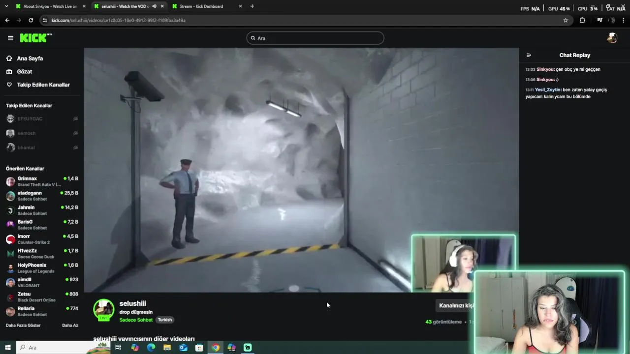Screen dimensions: 630x354
Task: Reload the current page
Action: (x=31, y=20)
